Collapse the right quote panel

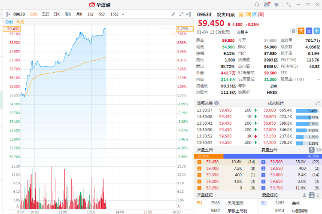tap(189, 14)
